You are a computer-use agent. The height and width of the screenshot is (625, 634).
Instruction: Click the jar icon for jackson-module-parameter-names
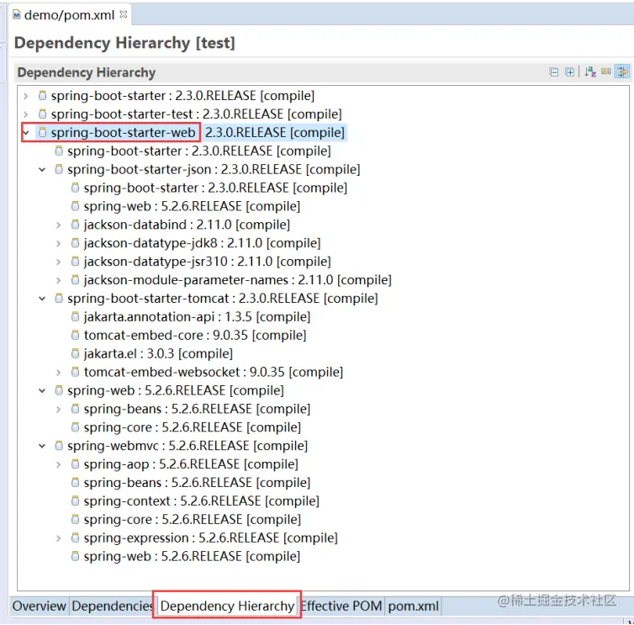[75, 279]
